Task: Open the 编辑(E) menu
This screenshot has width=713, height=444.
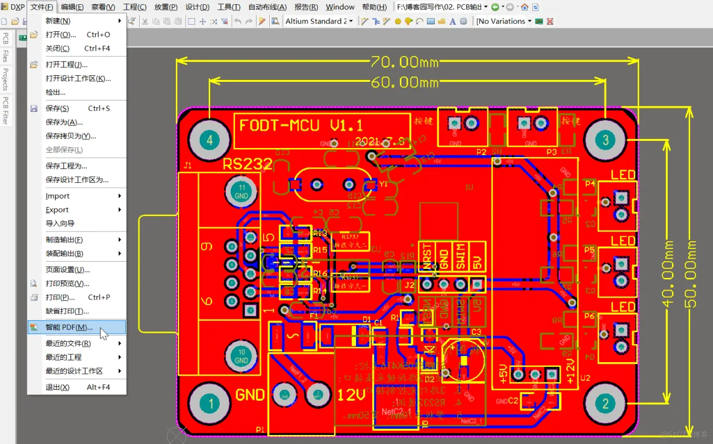Action: pos(72,7)
